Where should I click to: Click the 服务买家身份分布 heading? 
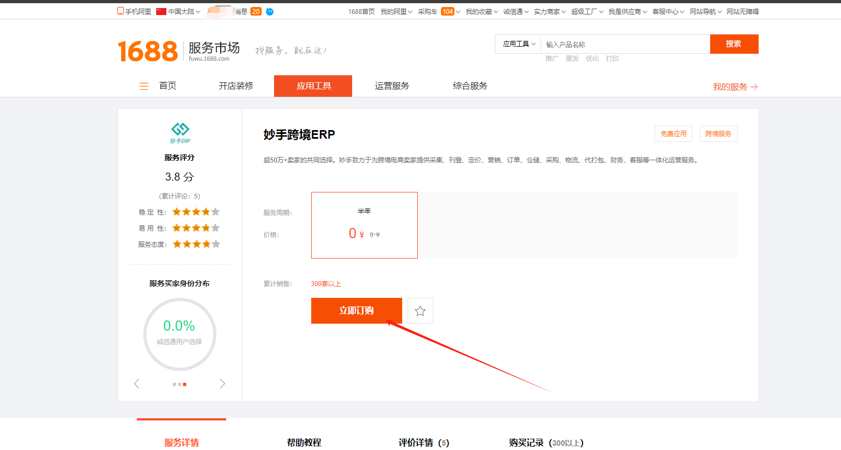[179, 283]
